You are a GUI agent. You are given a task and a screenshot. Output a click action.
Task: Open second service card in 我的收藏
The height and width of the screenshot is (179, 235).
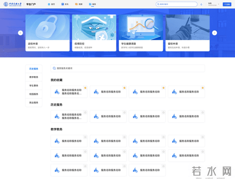tap(108, 92)
